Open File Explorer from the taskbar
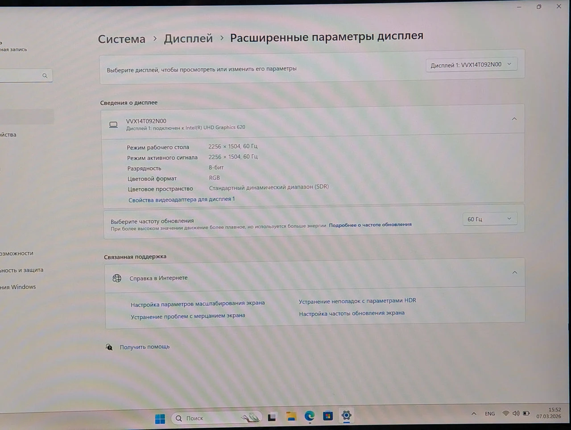Screen dimensions: 571x430 click(x=291, y=417)
